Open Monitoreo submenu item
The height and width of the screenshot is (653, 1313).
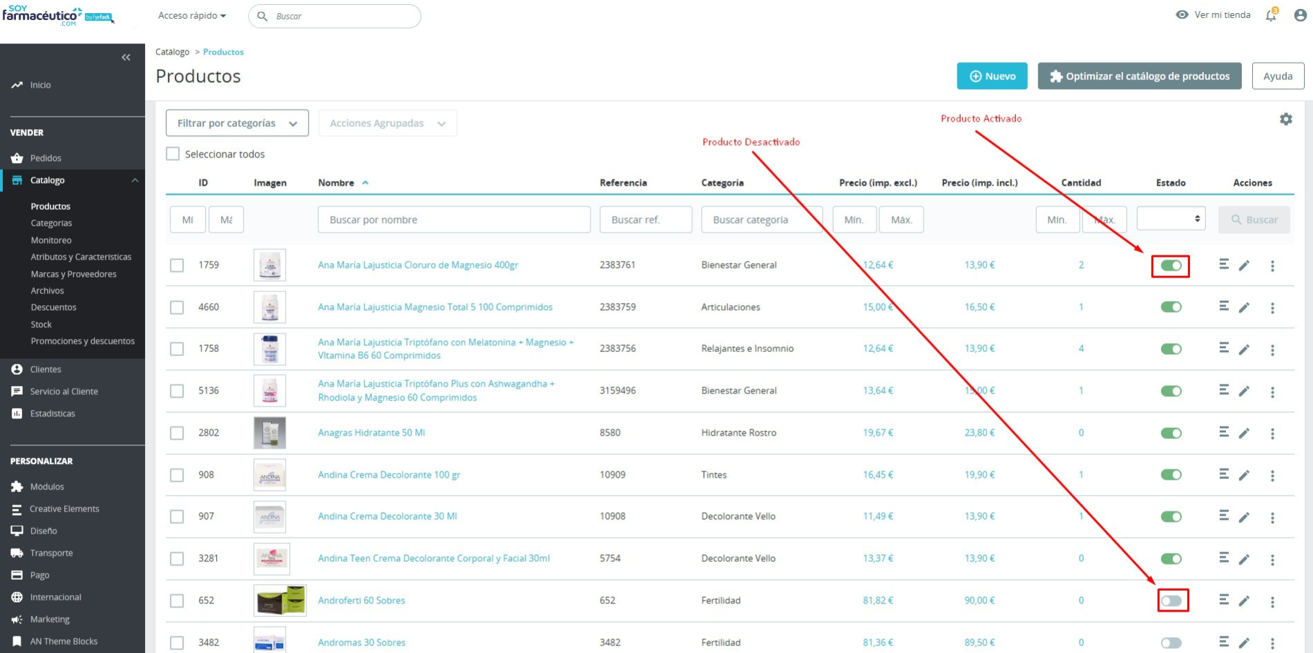[x=51, y=240]
